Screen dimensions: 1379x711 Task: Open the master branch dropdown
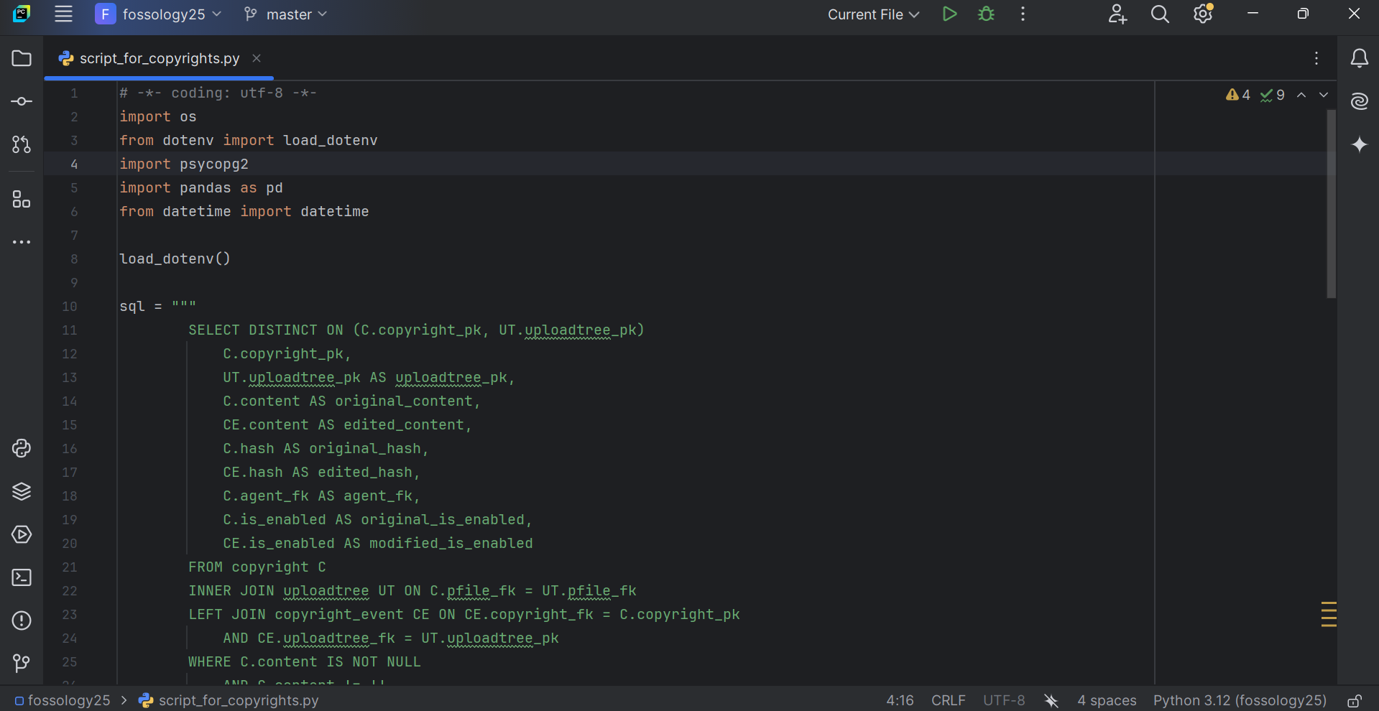pos(285,14)
